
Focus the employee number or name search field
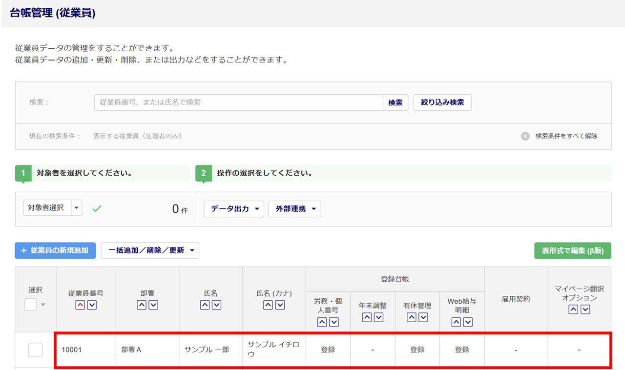(239, 103)
